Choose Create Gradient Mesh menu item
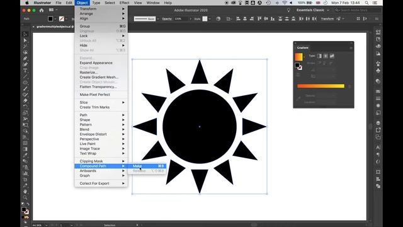 [101, 77]
